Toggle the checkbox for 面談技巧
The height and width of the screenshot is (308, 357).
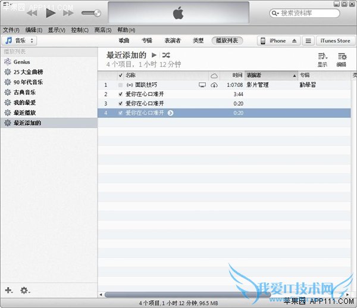[x=120, y=85]
